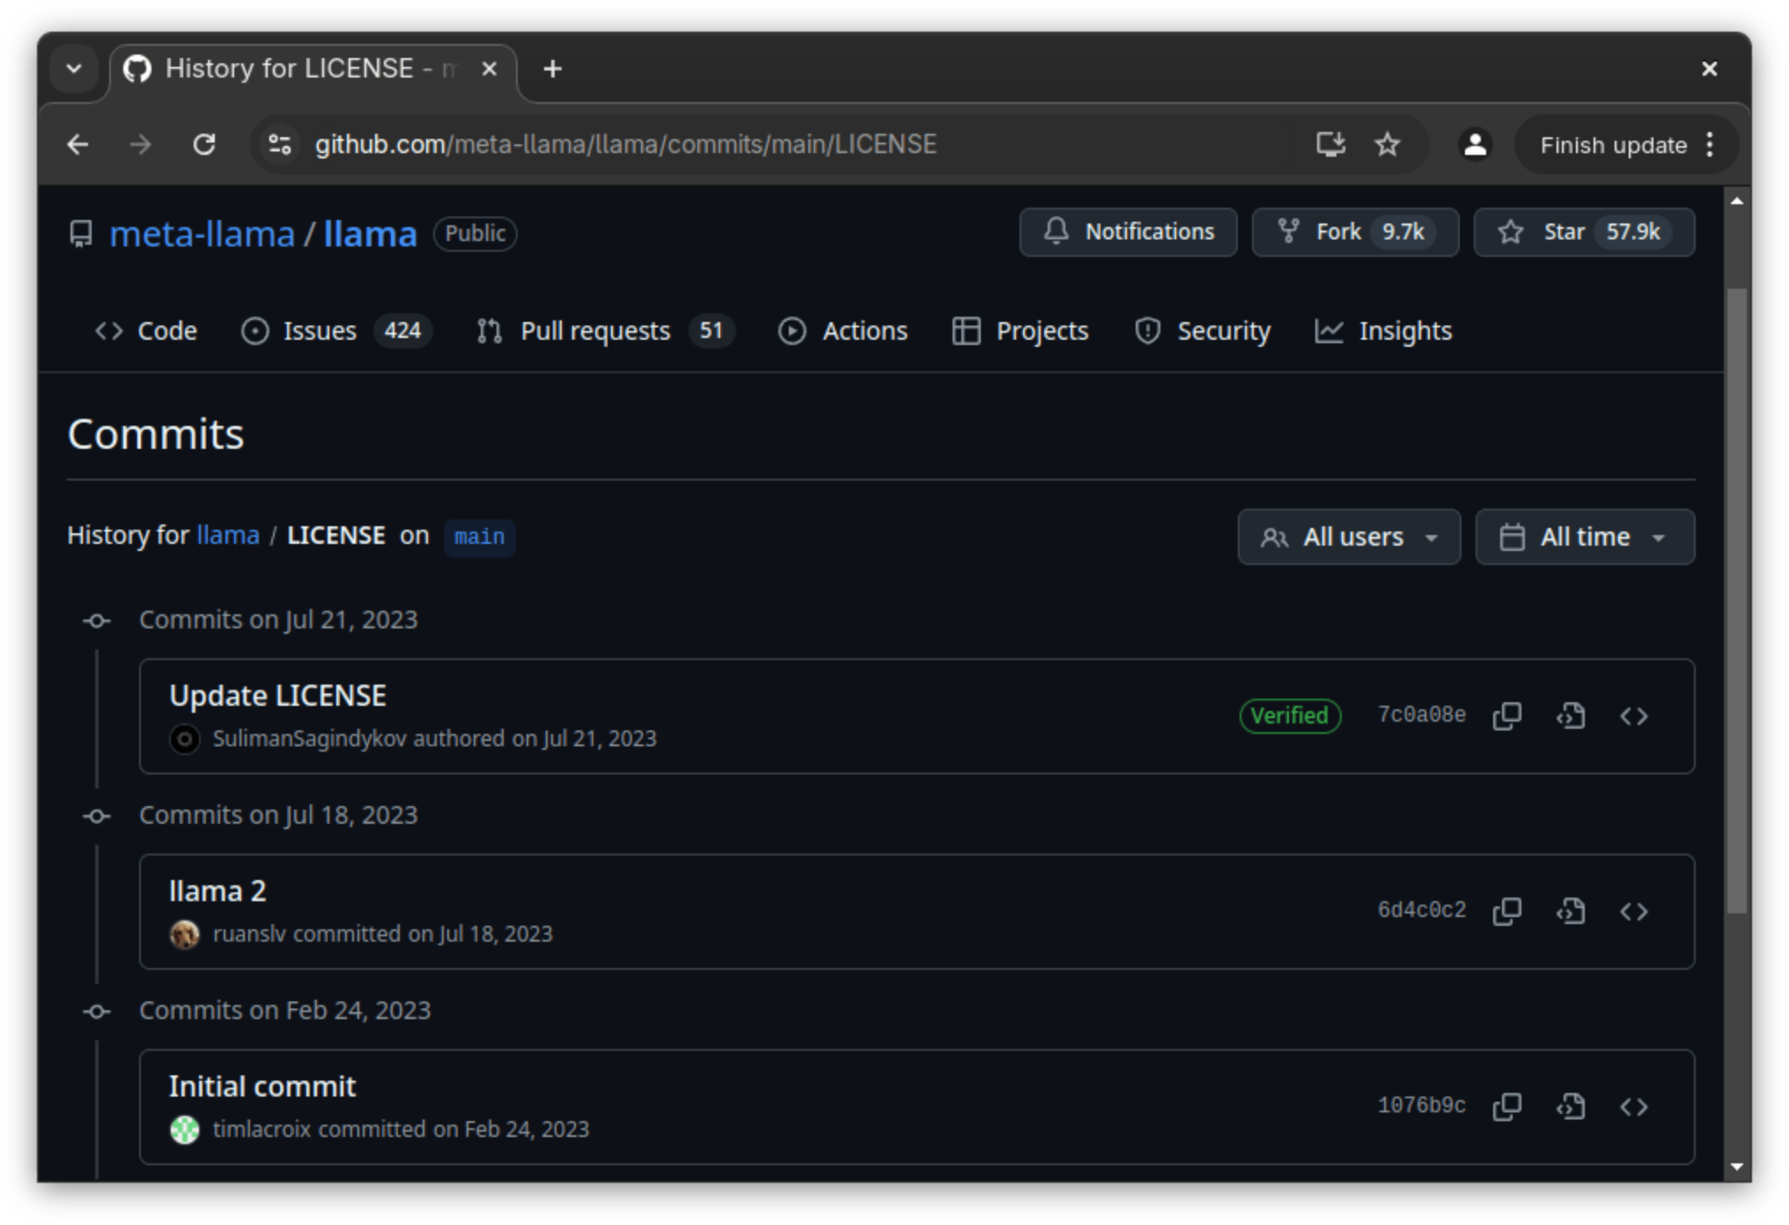
Task: Fork the llama repository
Action: [1355, 232]
